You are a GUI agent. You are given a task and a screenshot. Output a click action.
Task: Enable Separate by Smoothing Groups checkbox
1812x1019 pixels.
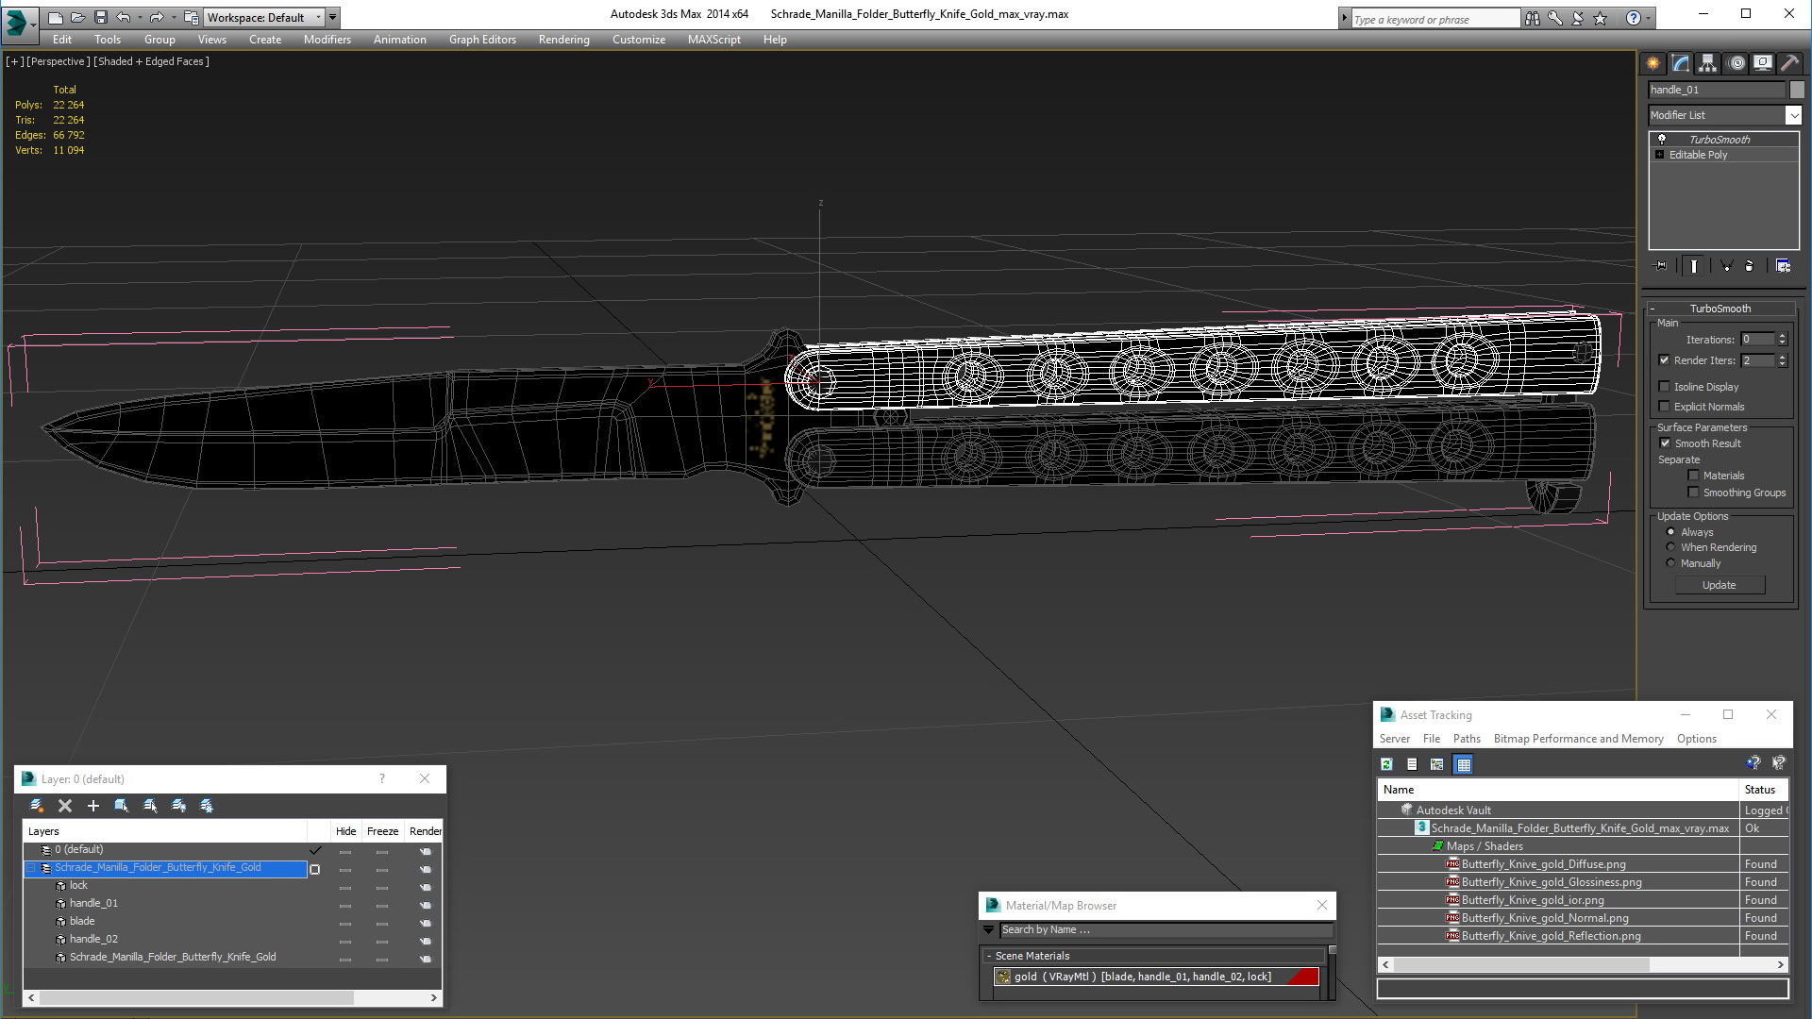[x=1693, y=493]
